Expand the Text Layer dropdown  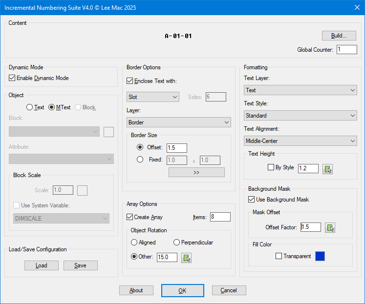(300, 90)
